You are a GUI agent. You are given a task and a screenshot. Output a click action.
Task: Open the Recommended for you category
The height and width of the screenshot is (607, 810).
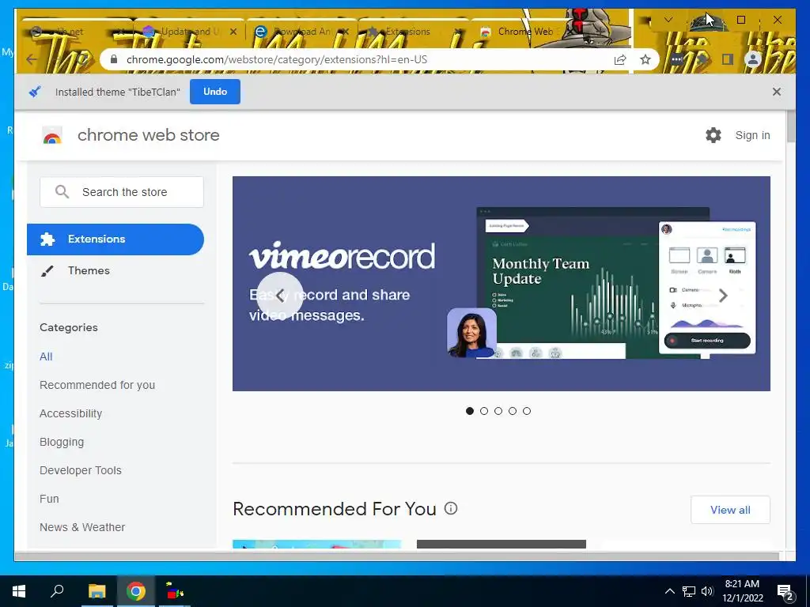[x=97, y=385]
